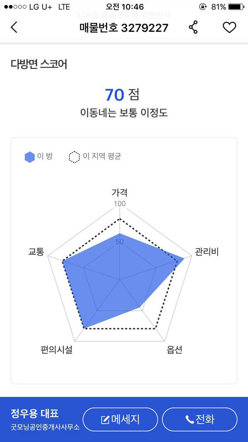This screenshot has height=442, width=248.
Task: Tap the battery icon in status bar
Action: point(236,7)
